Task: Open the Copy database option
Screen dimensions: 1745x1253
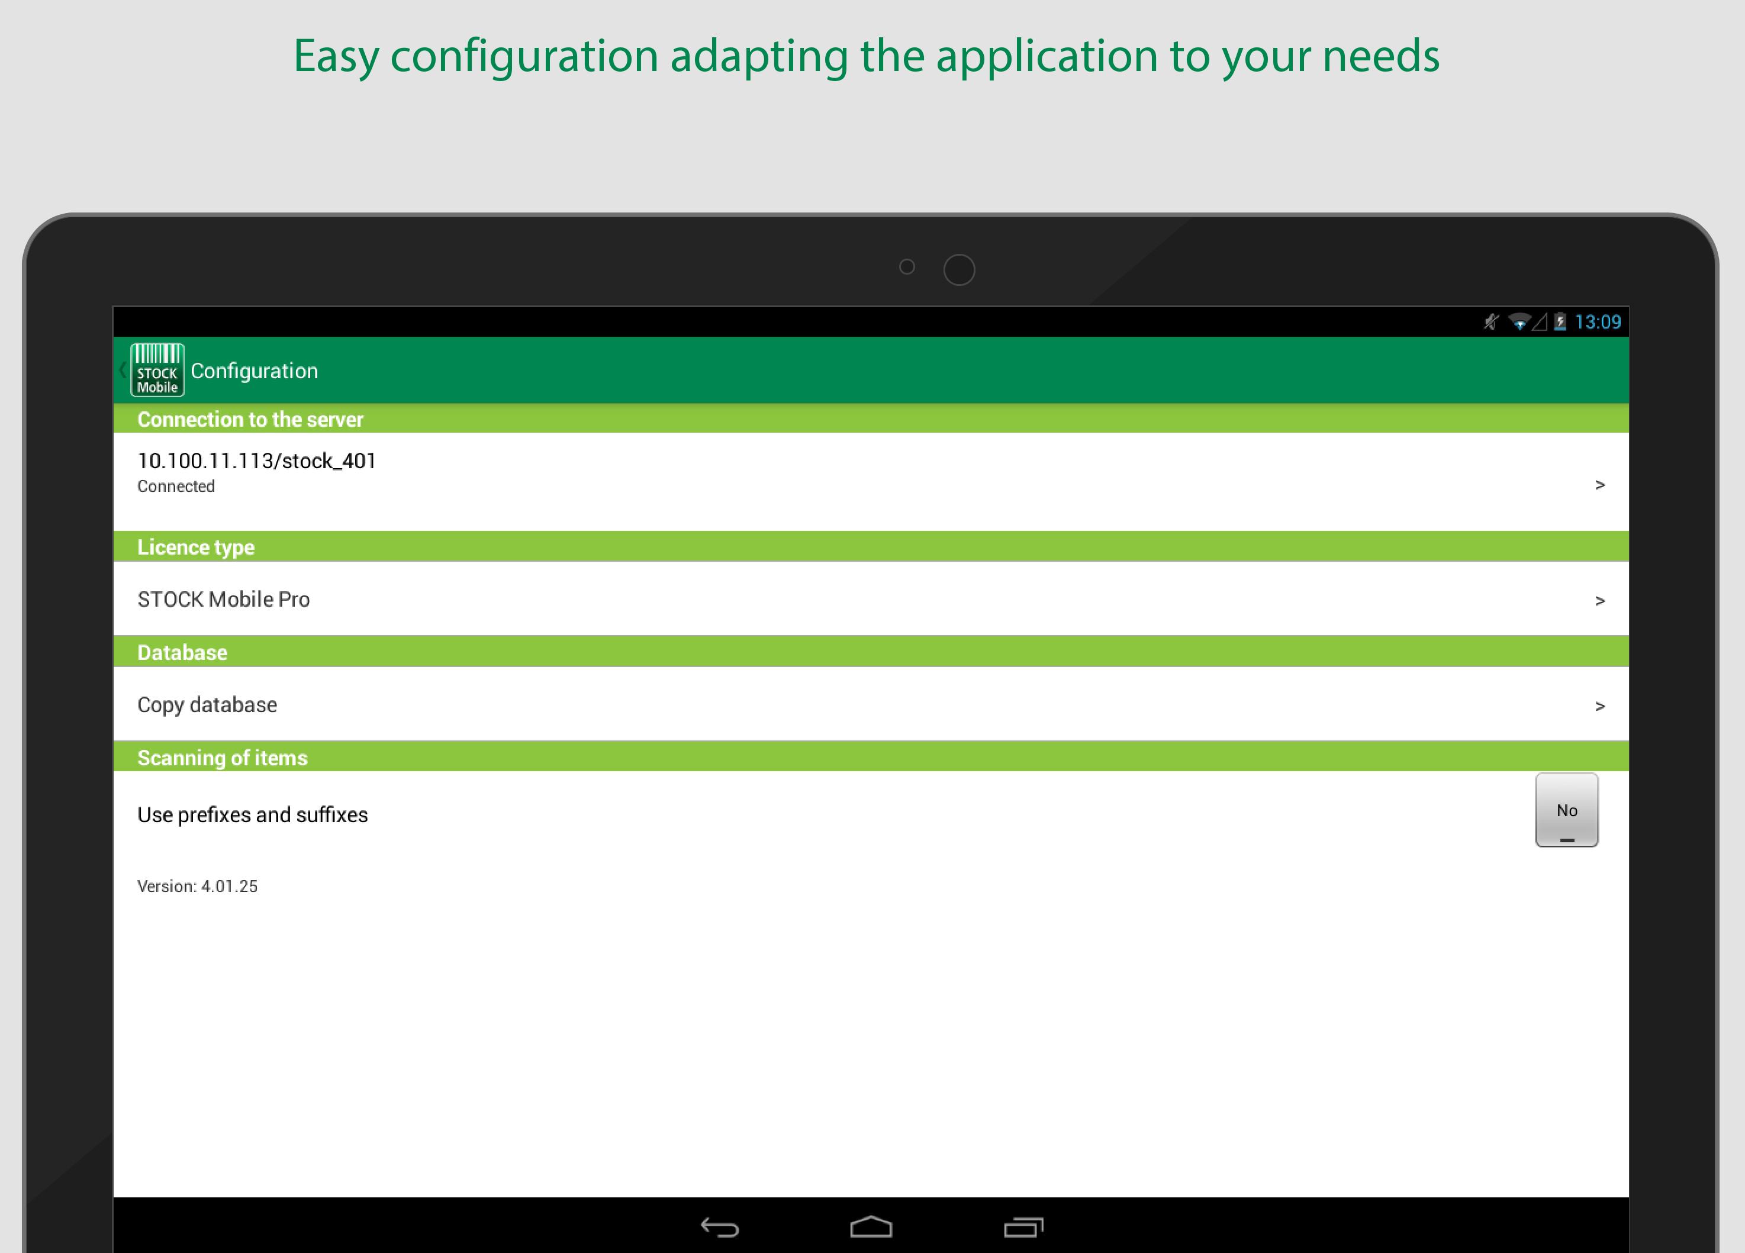Action: [x=871, y=704]
